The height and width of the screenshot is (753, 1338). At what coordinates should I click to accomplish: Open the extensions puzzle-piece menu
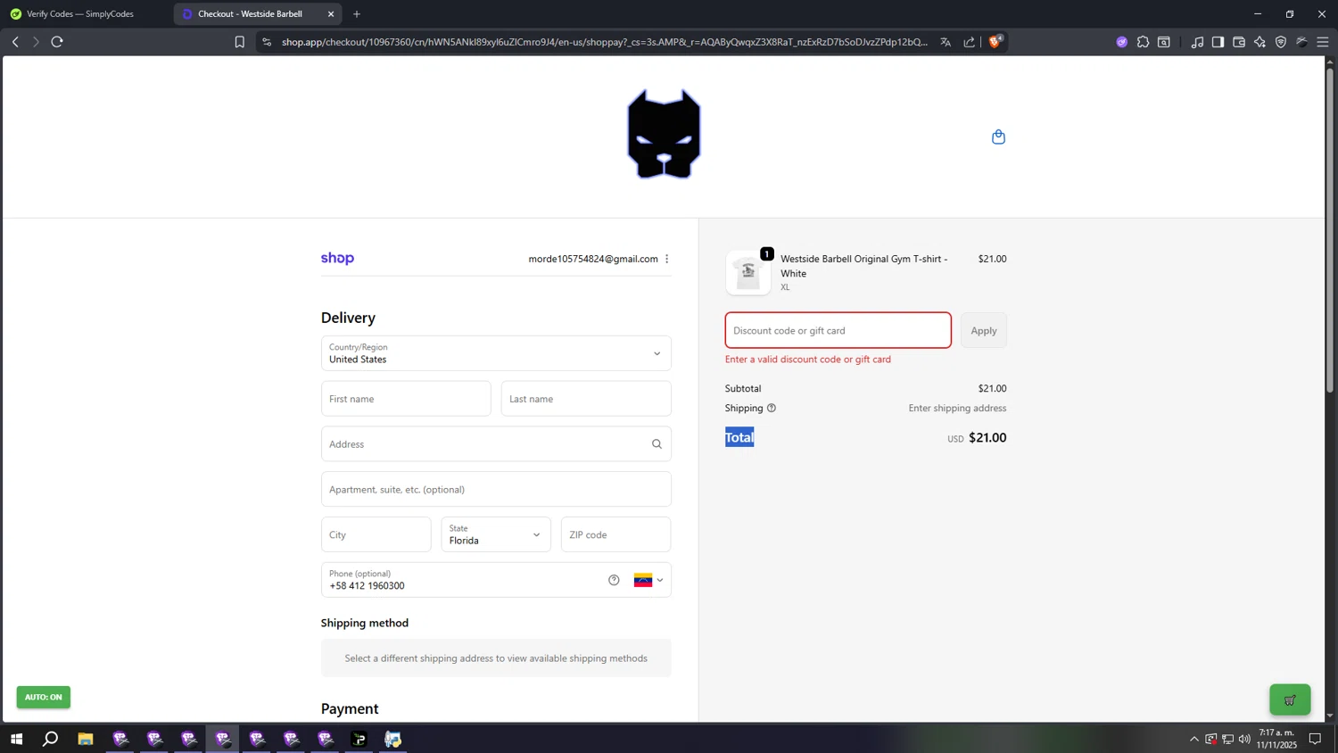tap(1143, 42)
